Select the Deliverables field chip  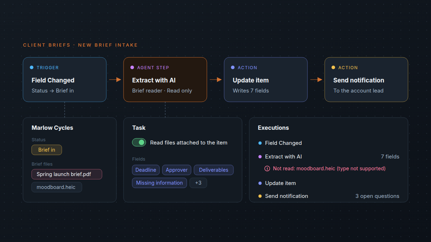pyautogui.click(x=214, y=170)
